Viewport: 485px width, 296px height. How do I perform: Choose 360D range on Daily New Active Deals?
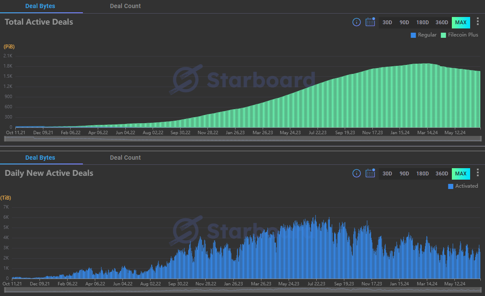click(x=442, y=174)
